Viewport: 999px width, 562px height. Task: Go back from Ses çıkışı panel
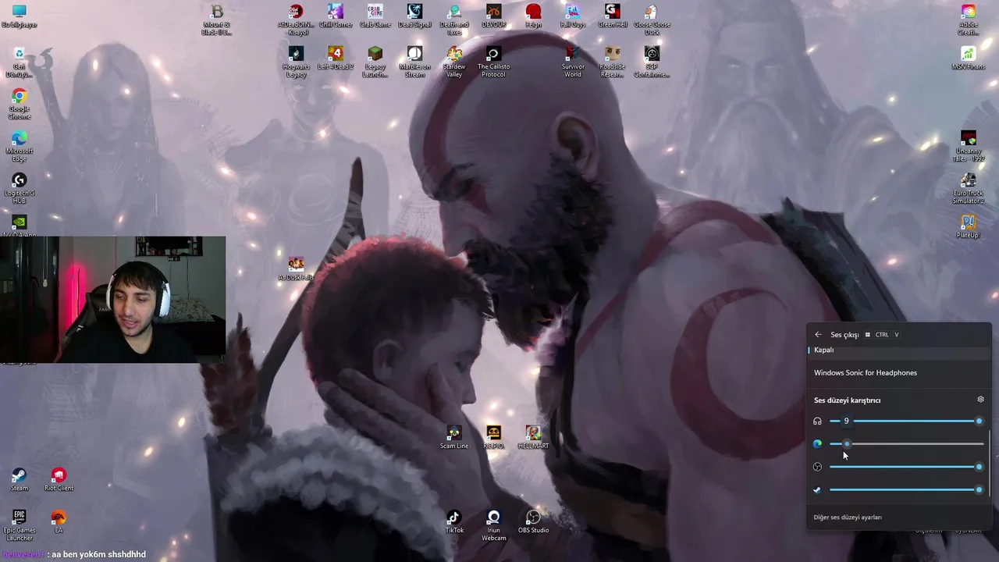coord(818,335)
